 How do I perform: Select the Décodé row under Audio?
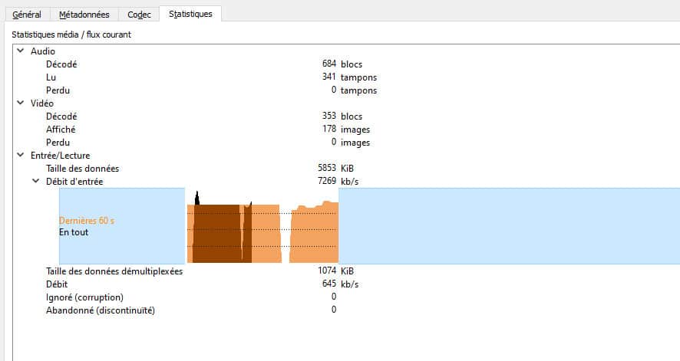click(x=61, y=64)
